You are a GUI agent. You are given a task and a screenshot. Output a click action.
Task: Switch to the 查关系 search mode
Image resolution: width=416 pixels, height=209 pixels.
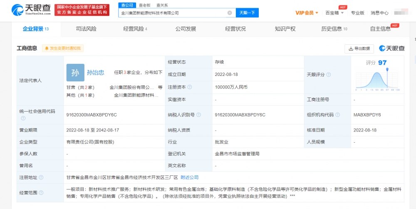(162, 5)
